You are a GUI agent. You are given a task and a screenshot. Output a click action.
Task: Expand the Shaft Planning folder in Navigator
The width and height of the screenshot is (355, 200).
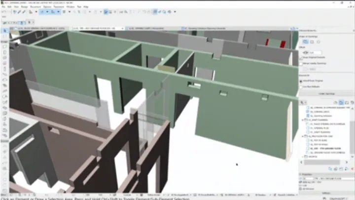(304, 119)
